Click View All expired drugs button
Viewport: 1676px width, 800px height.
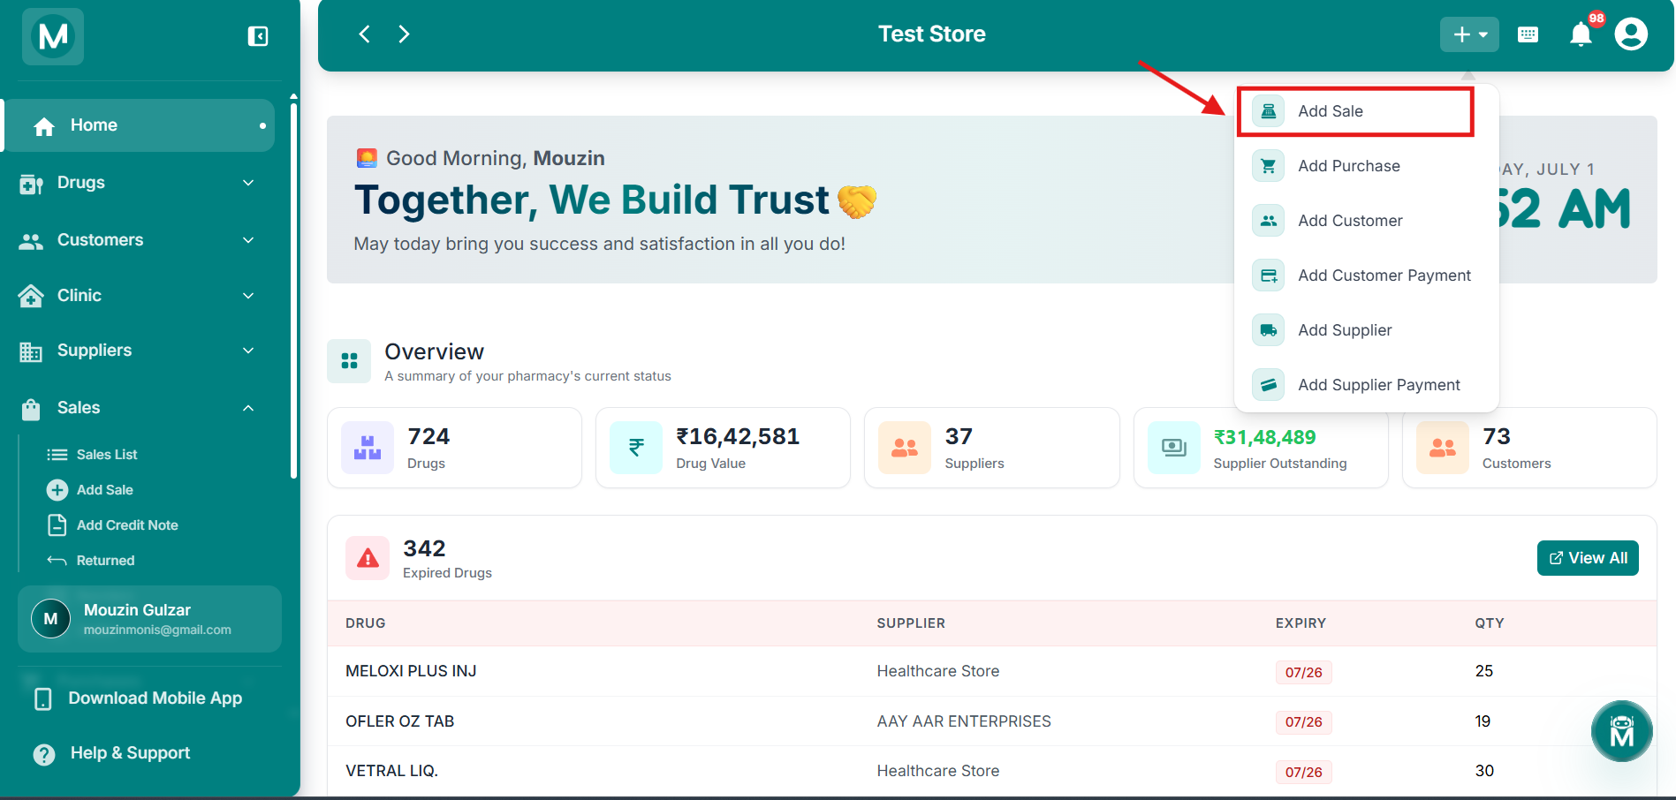pyautogui.click(x=1588, y=558)
